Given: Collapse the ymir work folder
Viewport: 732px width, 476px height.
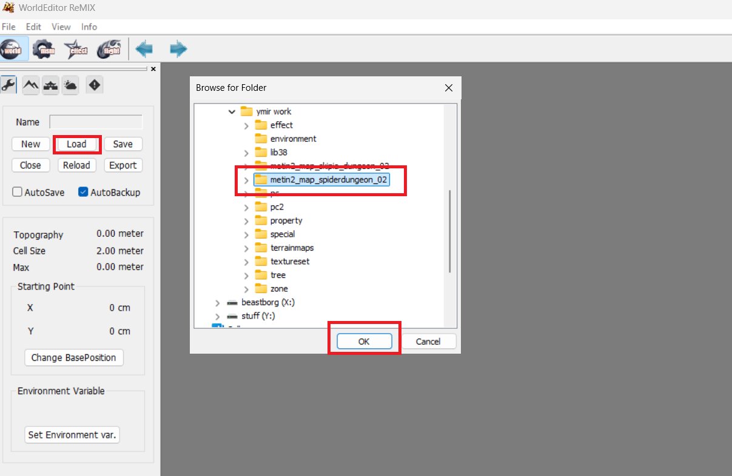Looking at the screenshot, I should [232, 111].
